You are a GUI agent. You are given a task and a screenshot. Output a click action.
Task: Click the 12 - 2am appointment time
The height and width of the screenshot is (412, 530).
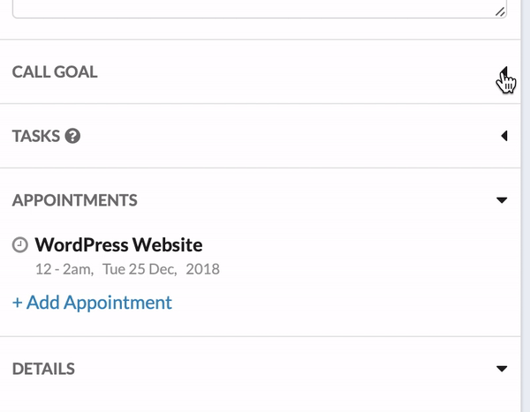[x=64, y=269]
